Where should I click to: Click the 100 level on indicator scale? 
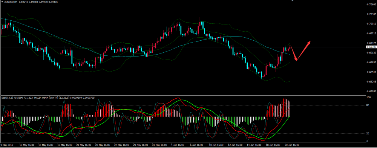tap(368, 98)
